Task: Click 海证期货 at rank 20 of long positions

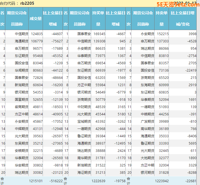Action: click(x=84, y=172)
